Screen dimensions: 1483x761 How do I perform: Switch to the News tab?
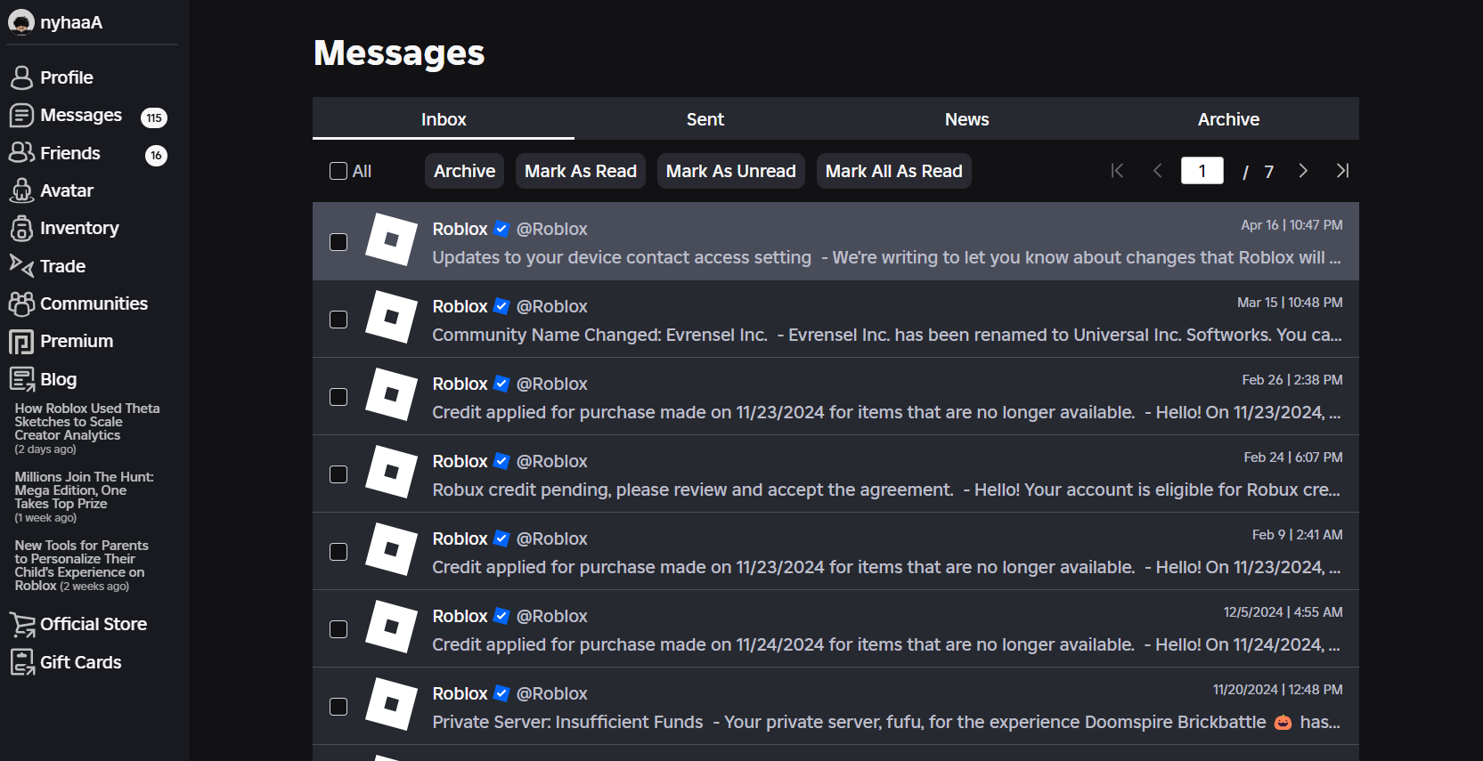coord(967,119)
